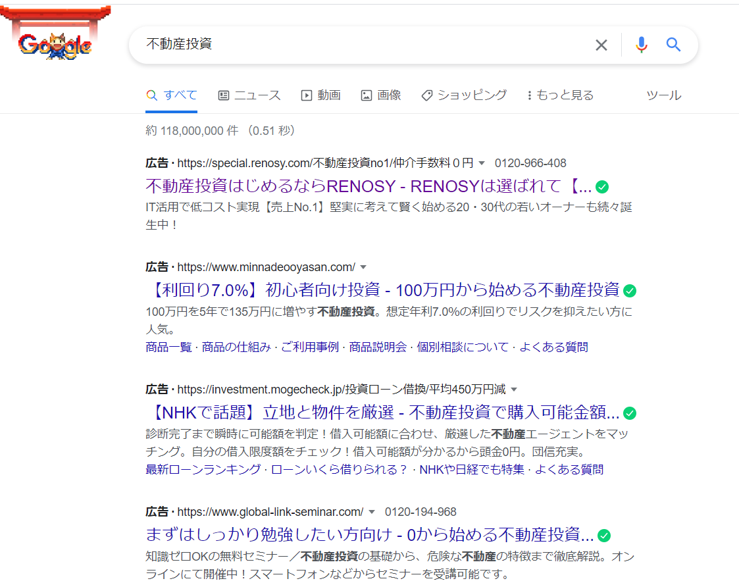Click phone number 0120-194-968

click(420, 512)
